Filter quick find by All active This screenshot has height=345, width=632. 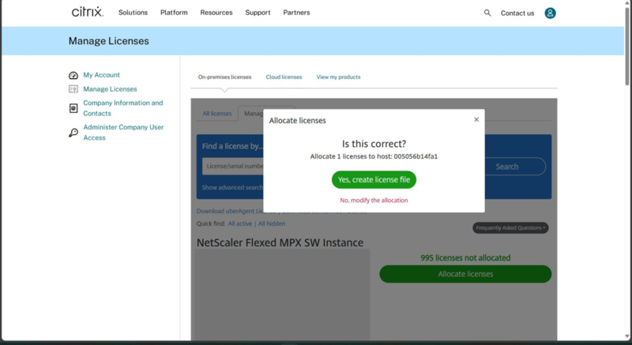(240, 223)
